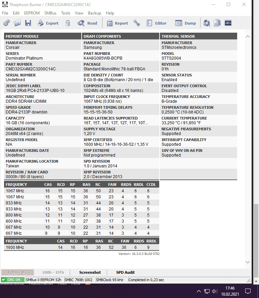
Task: Click the CRC OK status indicator
Action: tap(13, 280)
